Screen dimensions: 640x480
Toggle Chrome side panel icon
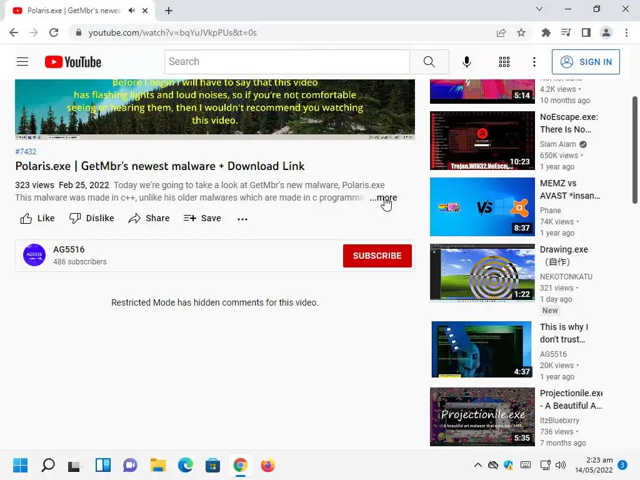(586, 32)
